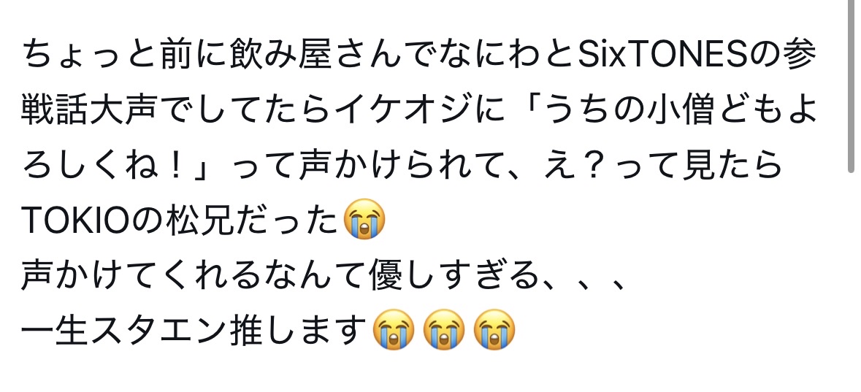861x392 pixels.
Task: Click the first crying emoji after 推します
Action: [393, 330]
